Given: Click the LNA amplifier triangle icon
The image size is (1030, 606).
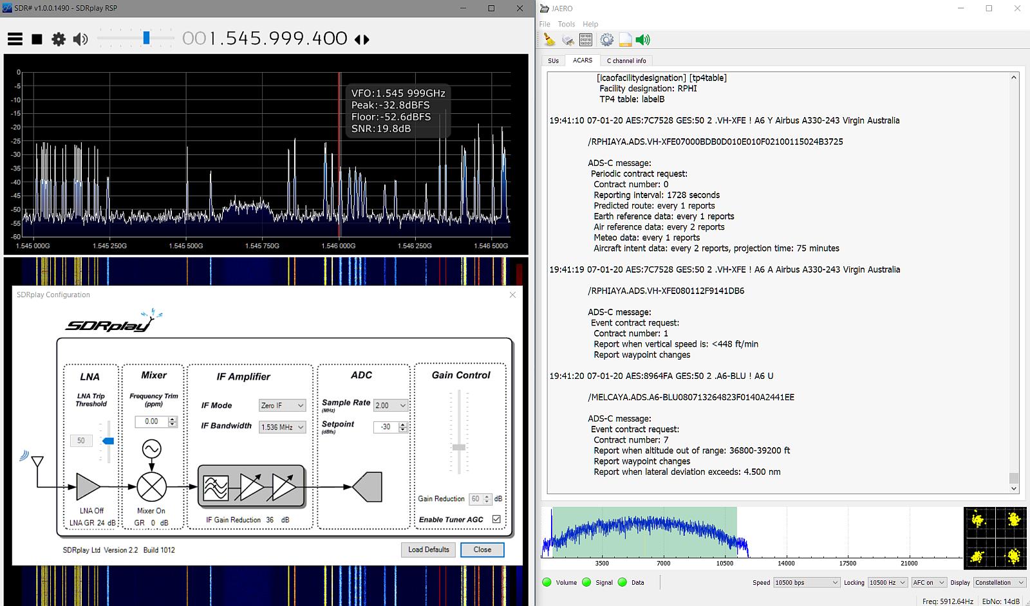Looking at the screenshot, I should 88,487.
